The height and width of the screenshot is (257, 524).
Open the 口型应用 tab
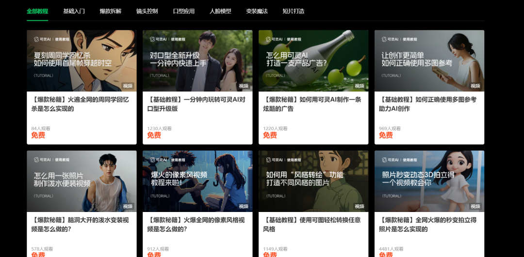tap(184, 11)
